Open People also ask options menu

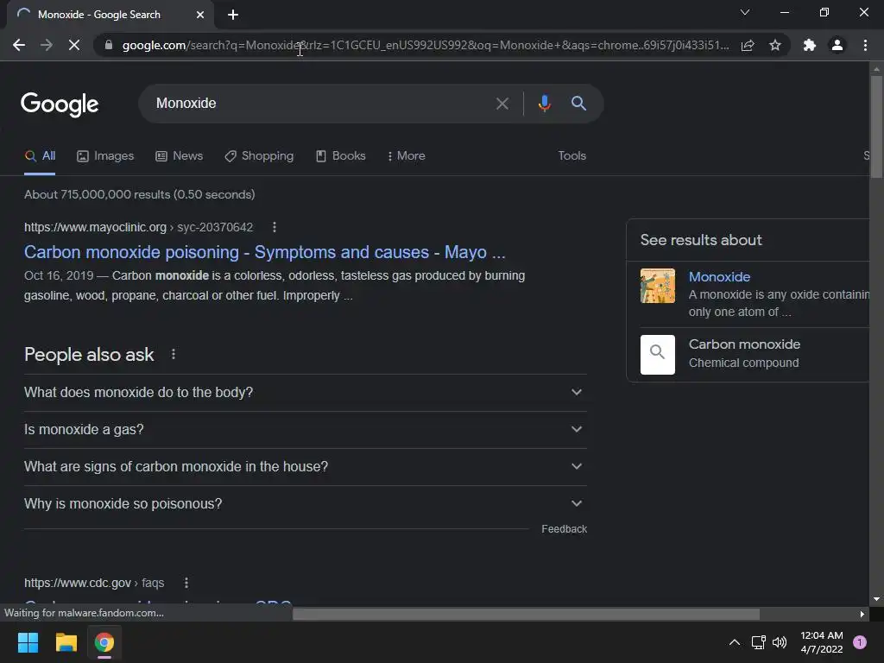(x=174, y=354)
